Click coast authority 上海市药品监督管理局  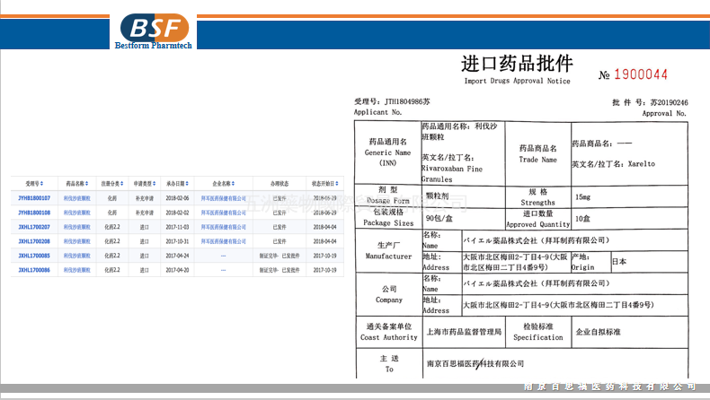464,332
